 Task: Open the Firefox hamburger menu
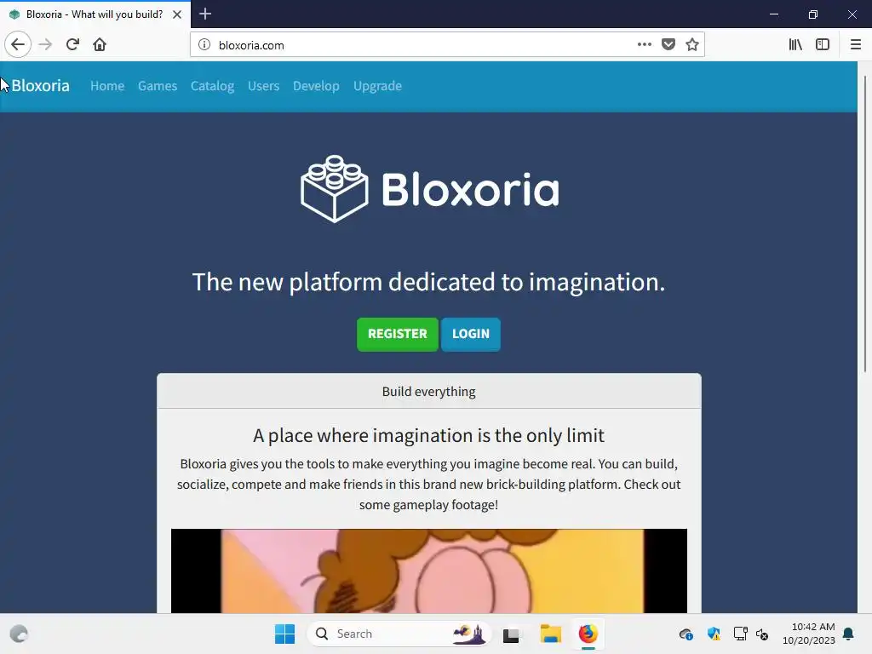(x=855, y=44)
